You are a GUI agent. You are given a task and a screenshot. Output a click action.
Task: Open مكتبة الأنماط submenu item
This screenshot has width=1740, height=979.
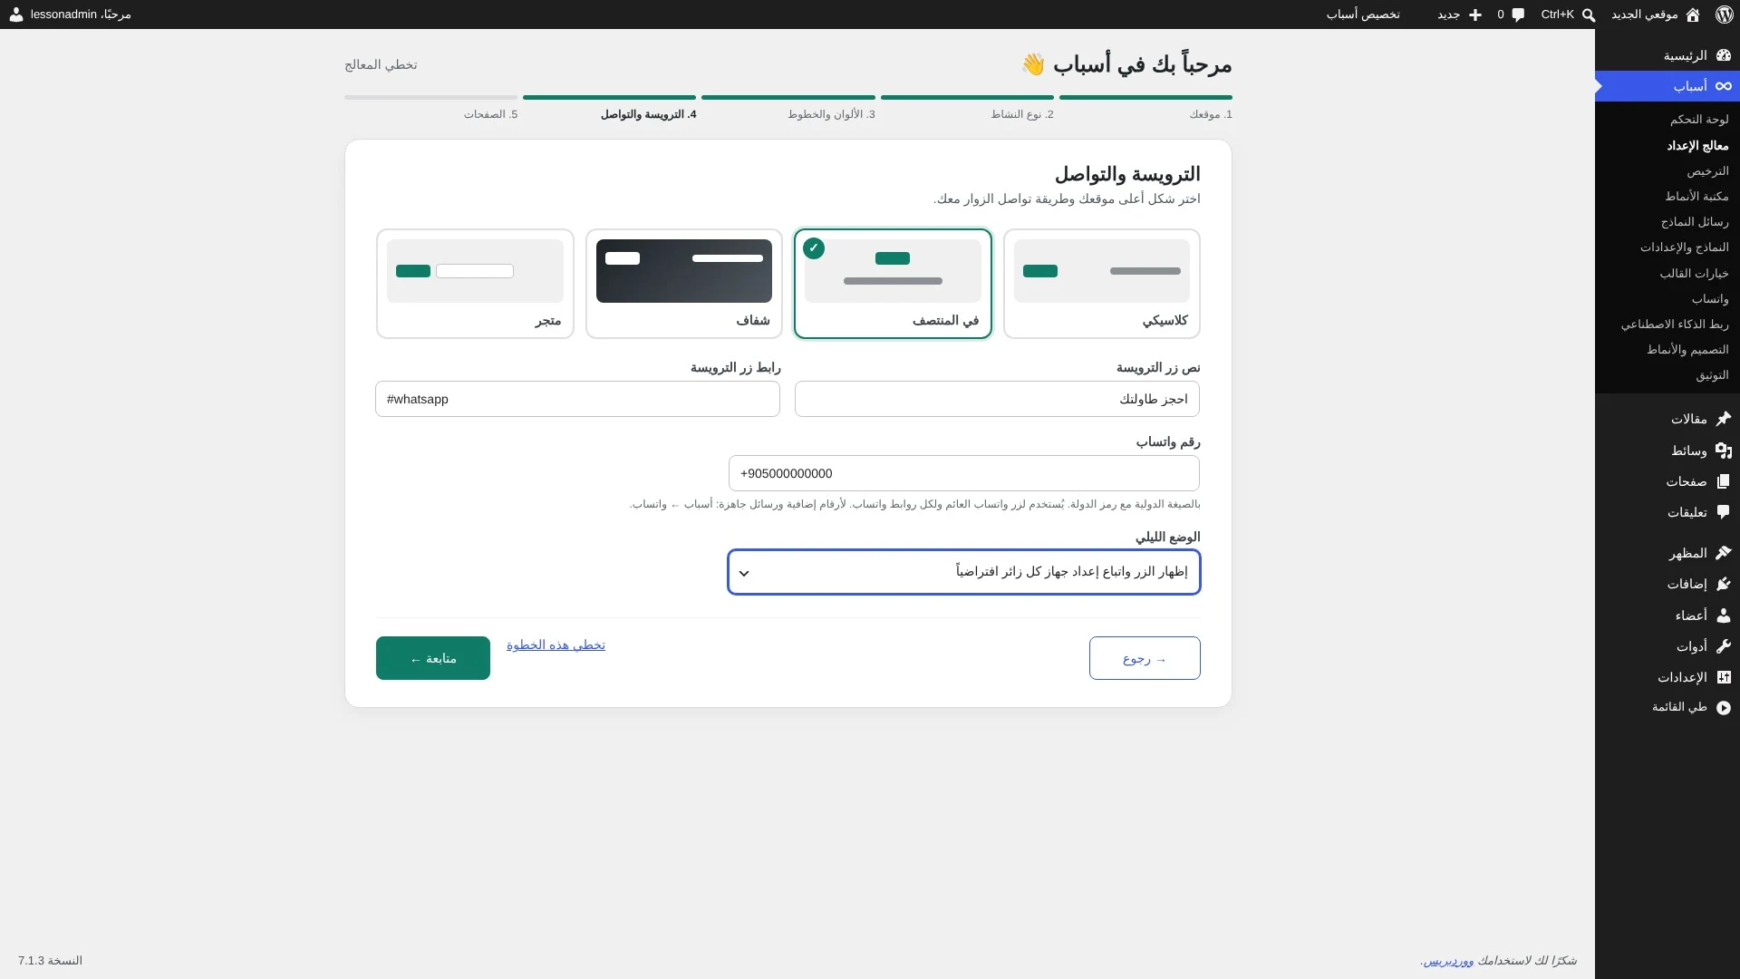tap(1696, 197)
